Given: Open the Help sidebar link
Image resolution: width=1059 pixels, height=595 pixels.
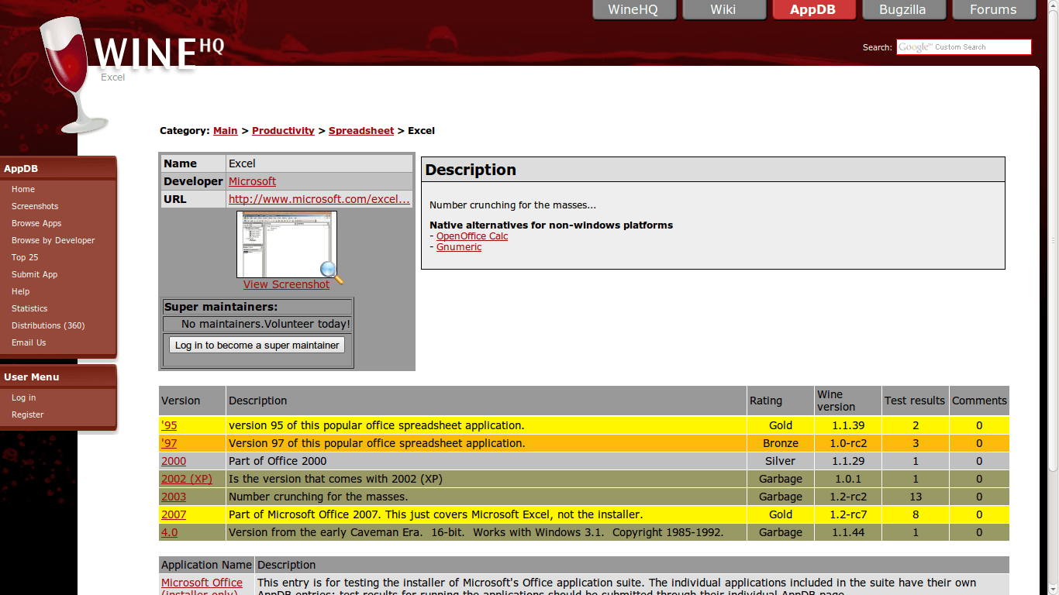Looking at the screenshot, I should point(20,291).
